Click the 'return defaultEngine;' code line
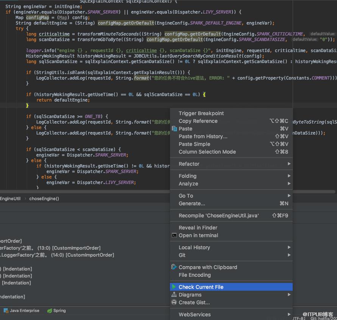Image resolution: width=337 pixels, height=320 pixels. click(x=63, y=100)
